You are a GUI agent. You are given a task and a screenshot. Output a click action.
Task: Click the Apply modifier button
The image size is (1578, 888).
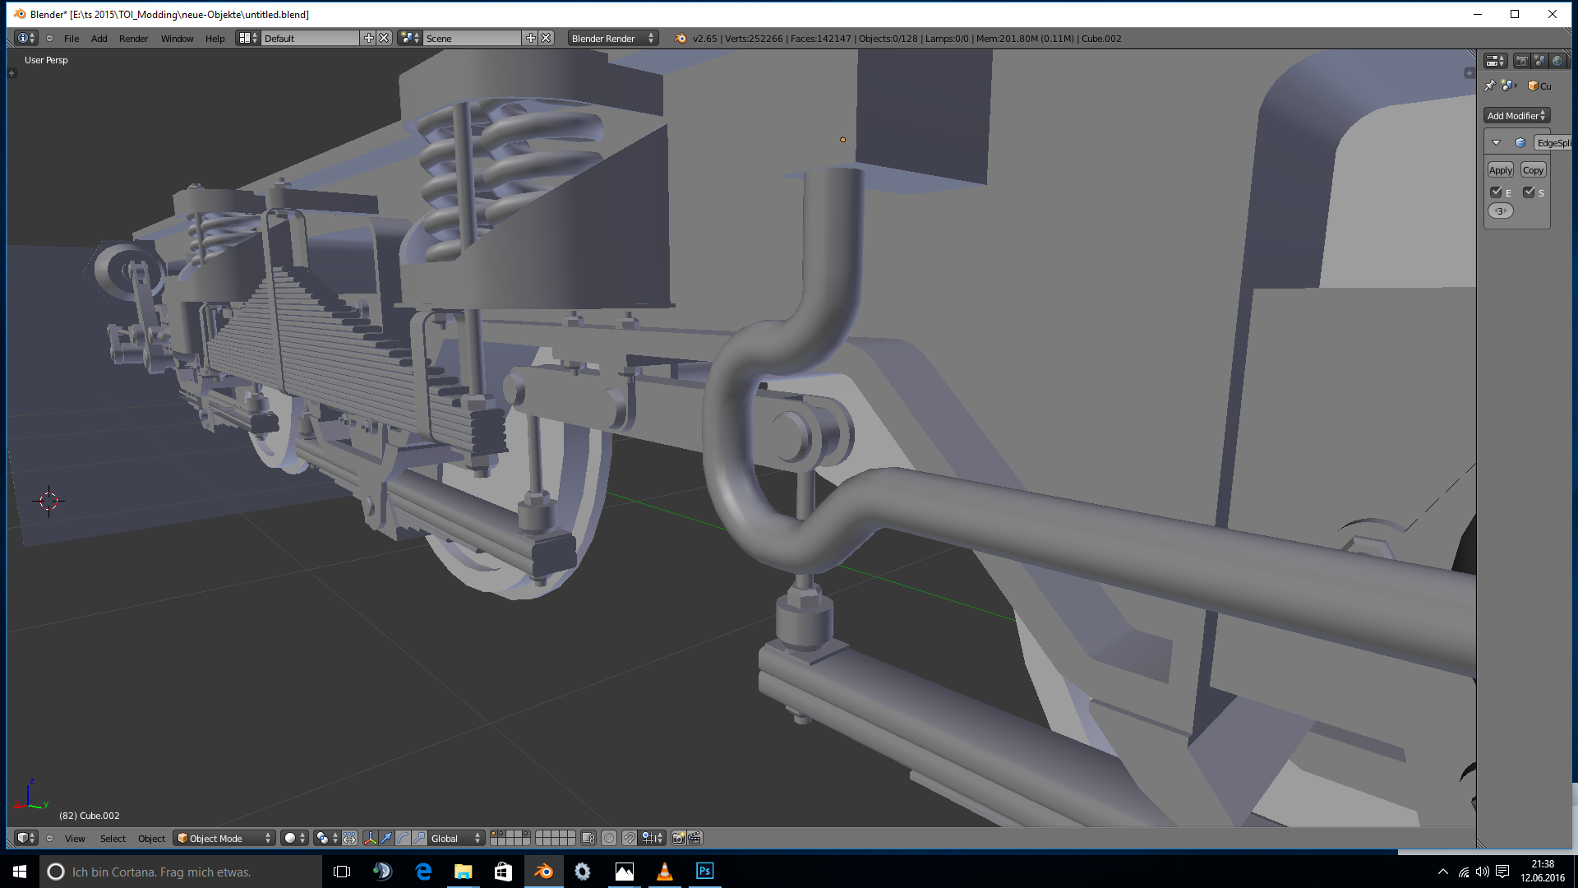pyautogui.click(x=1500, y=170)
